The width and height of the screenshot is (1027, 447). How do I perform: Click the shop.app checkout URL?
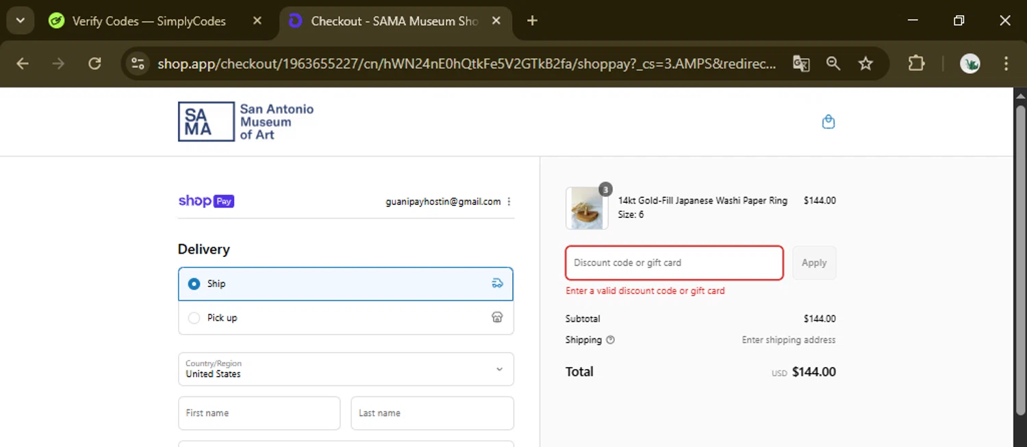click(467, 64)
